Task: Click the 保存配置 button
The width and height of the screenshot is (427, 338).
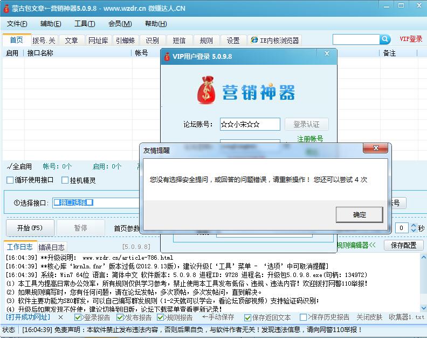Action: point(404,245)
